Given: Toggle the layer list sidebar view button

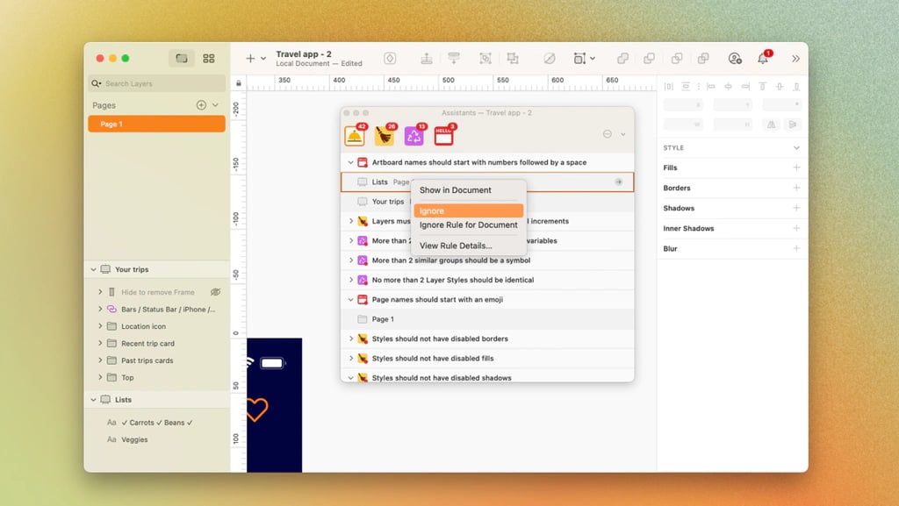Looking at the screenshot, I should coord(182,59).
